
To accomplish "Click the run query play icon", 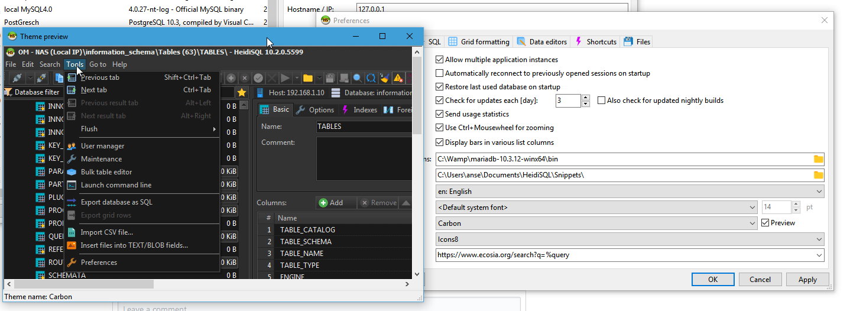I will click(285, 78).
